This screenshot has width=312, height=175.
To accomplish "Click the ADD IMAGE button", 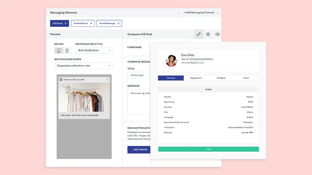I will pos(139,150).
